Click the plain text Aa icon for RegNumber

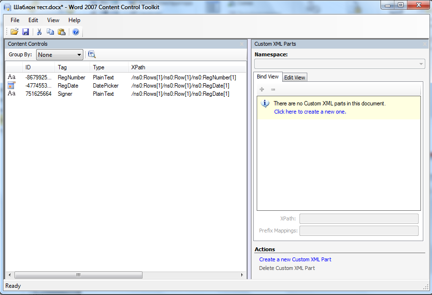tap(11, 77)
